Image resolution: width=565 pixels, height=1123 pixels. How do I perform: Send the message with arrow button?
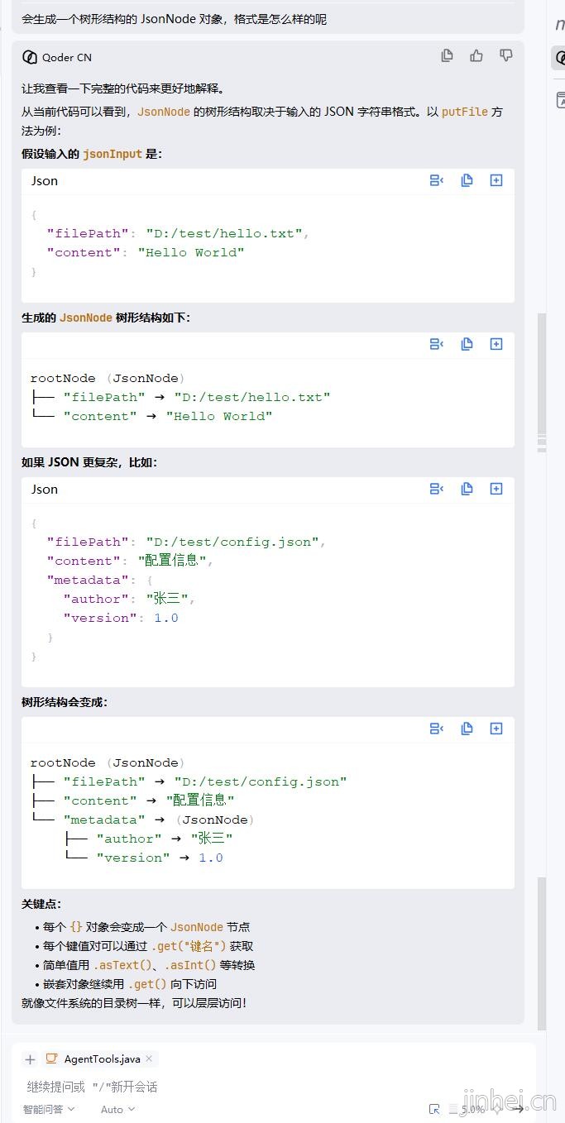coord(518,1109)
